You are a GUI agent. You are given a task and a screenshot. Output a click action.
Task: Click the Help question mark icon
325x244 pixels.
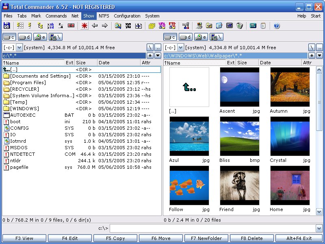pos(276,26)
